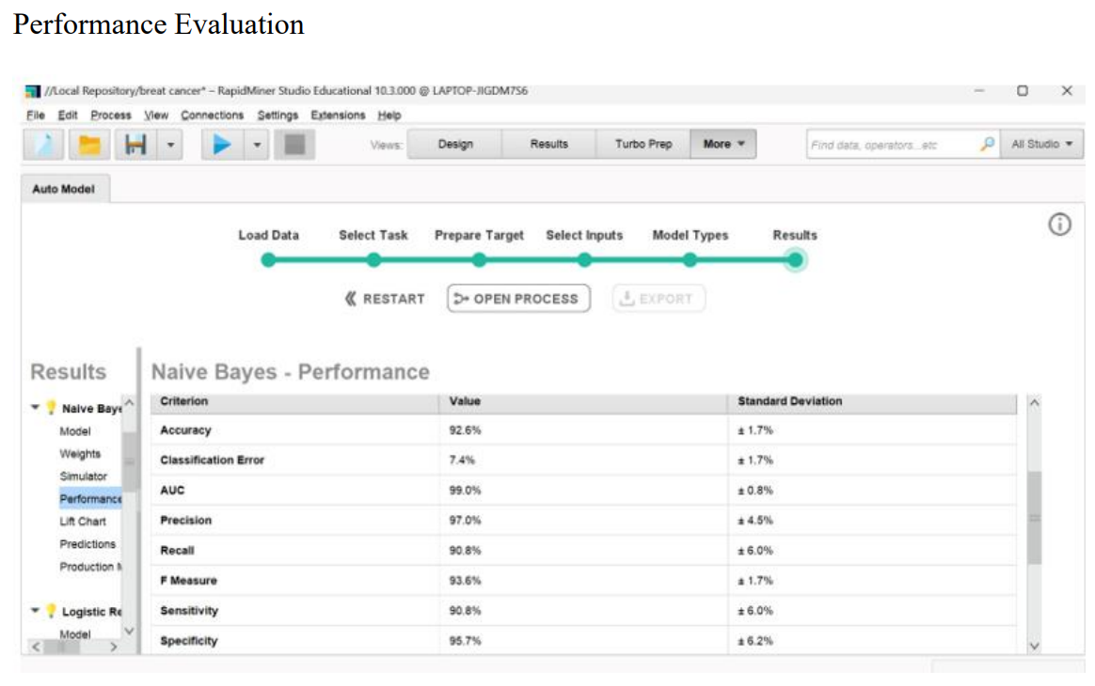Click the Model Types step marker
This screenshot has height=686, width=1095.
[x=690, y=259]
